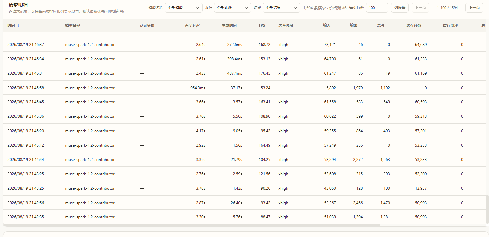Image resolution: width=489 pixels, height=237 pixels.
Task: Select the row timestamped 2026/08/19 21:42:56
Action: point(244,203)
